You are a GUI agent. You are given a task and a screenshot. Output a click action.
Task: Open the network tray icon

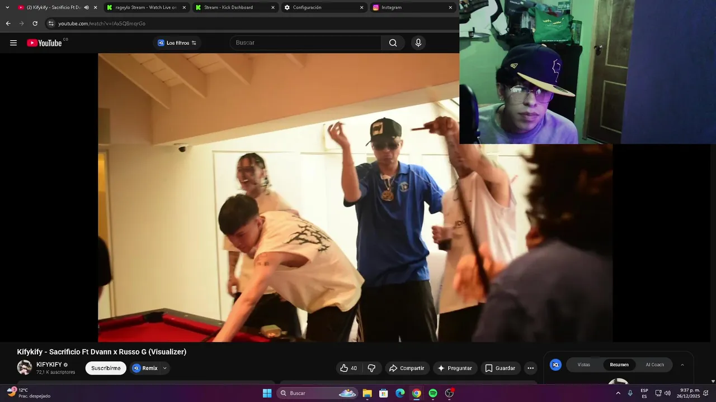[658, 393]
